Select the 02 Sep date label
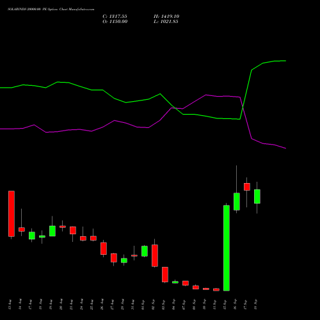Image resolution: width=320 pixels, height=320 pixels. point(154,305)
